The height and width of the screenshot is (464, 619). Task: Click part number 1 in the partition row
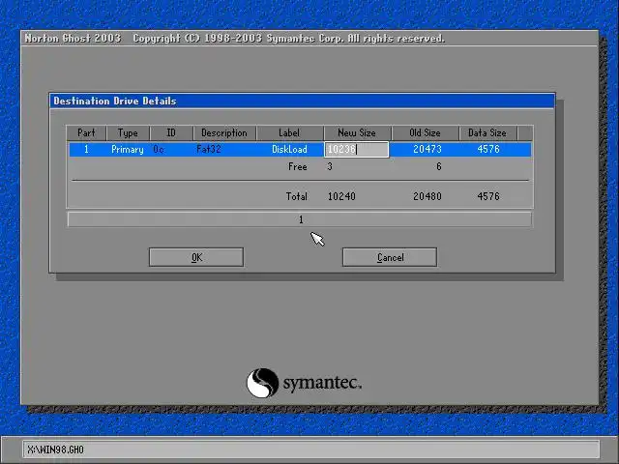point(86,150)
